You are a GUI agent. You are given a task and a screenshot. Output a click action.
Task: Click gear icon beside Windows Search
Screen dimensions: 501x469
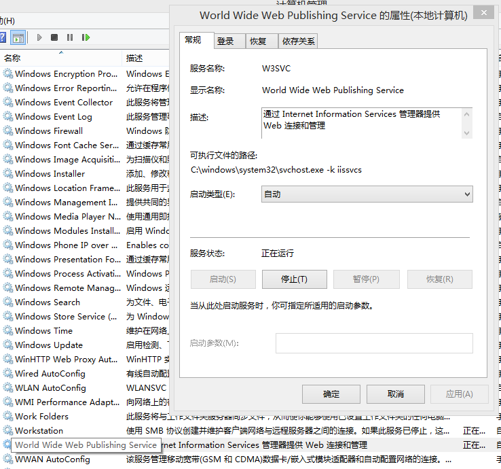click(x=8, y=302)
